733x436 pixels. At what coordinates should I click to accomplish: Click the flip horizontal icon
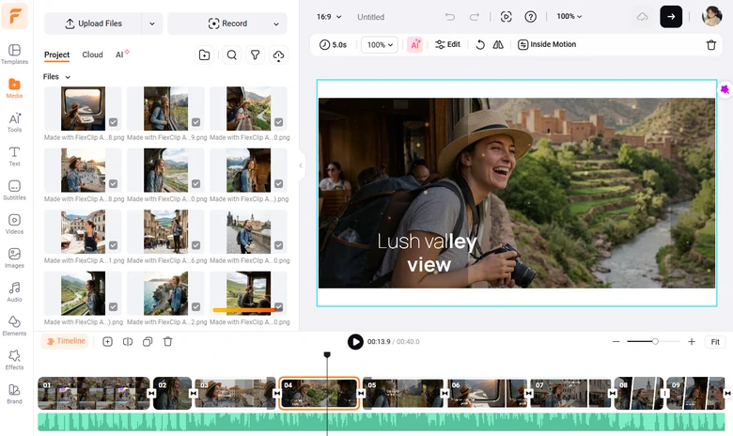click(x=498, y=44)
